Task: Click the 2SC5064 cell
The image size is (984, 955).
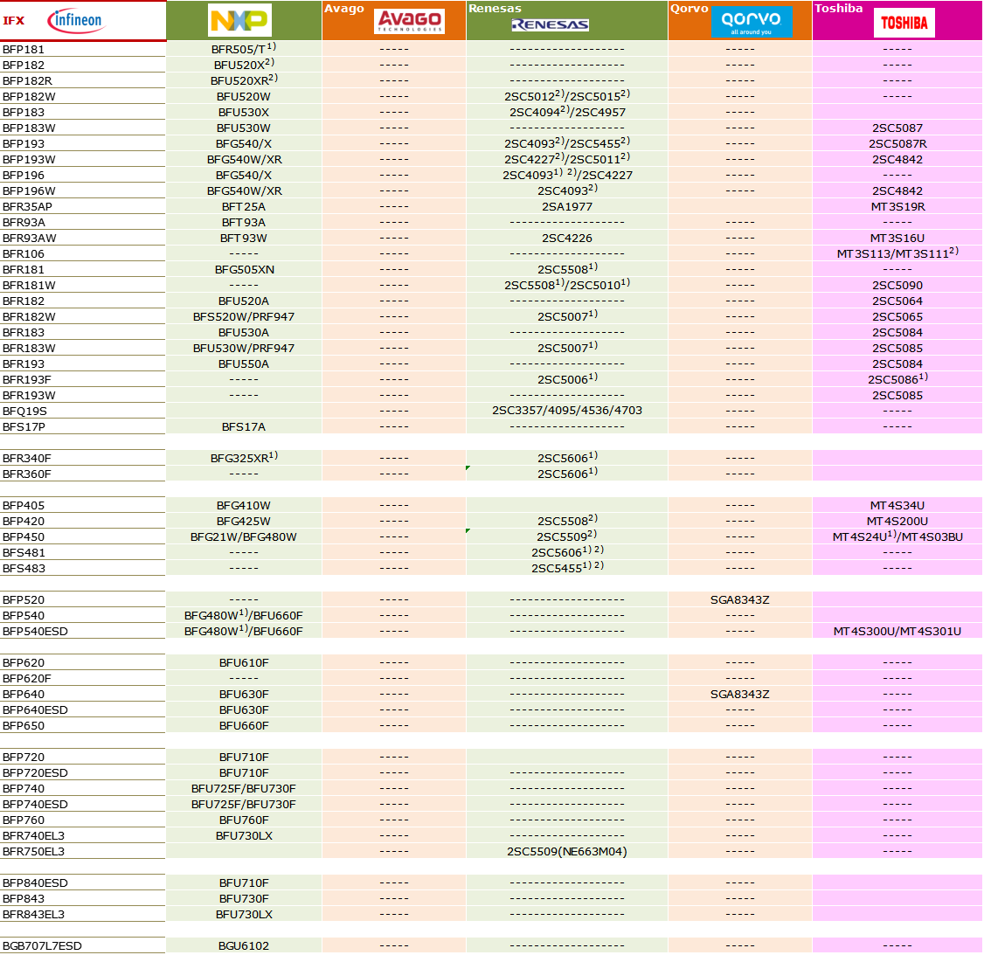Action: tap(897, 301)
